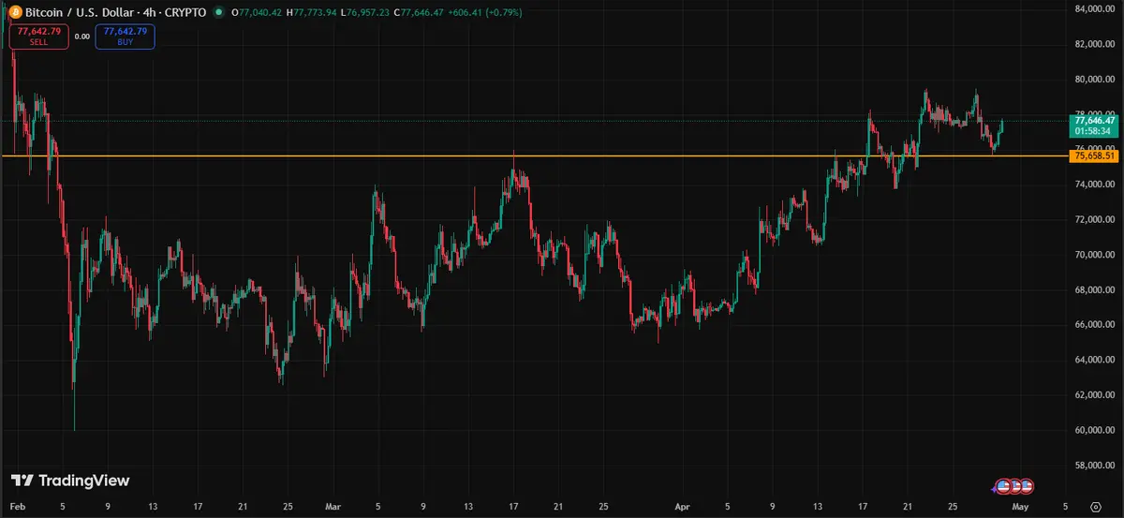
Task: Click the BUY 77,642.79 button
Action: [125, 37]
